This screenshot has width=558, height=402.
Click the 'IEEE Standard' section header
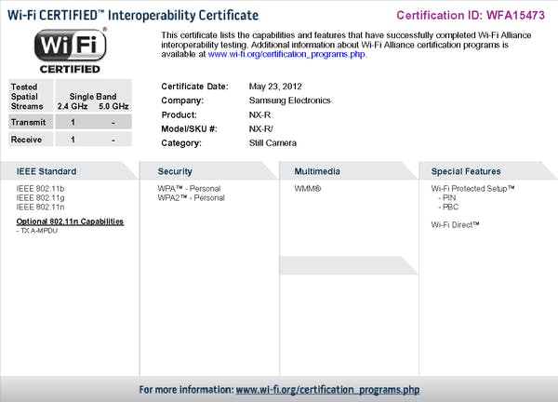[x=46, y=171]
